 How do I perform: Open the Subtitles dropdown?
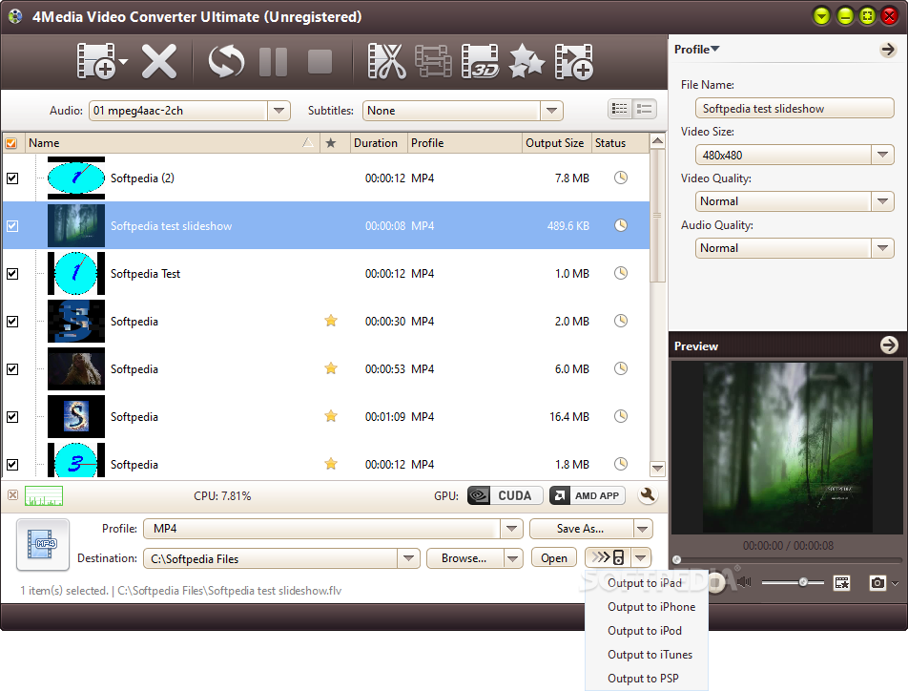pos(551,110)
